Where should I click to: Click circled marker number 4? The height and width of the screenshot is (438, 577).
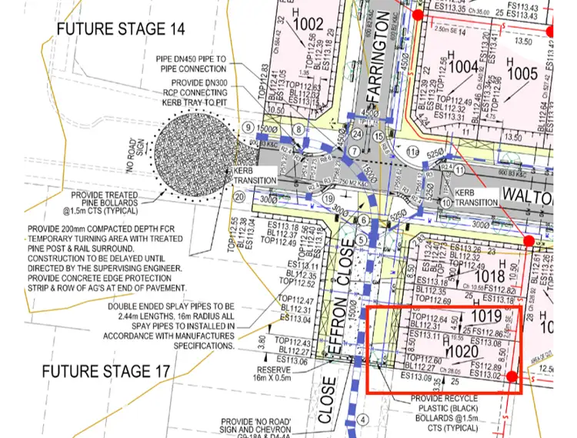362,420
